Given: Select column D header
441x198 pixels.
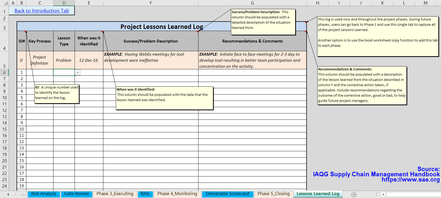Looking at the screenshot, I should click(64, 3).
